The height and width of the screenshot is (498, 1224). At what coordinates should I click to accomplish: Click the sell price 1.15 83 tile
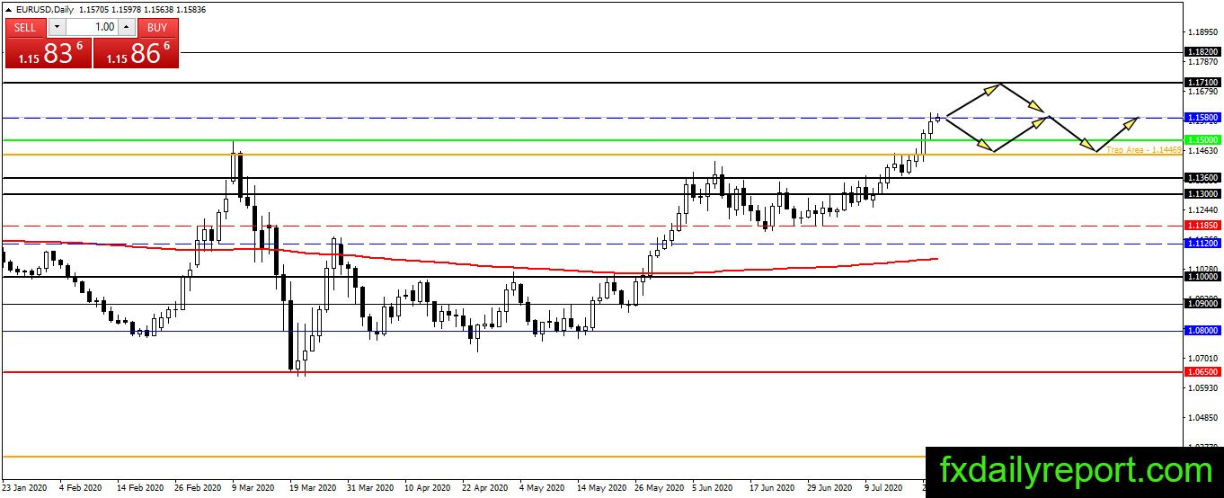[x=49, y=53]
